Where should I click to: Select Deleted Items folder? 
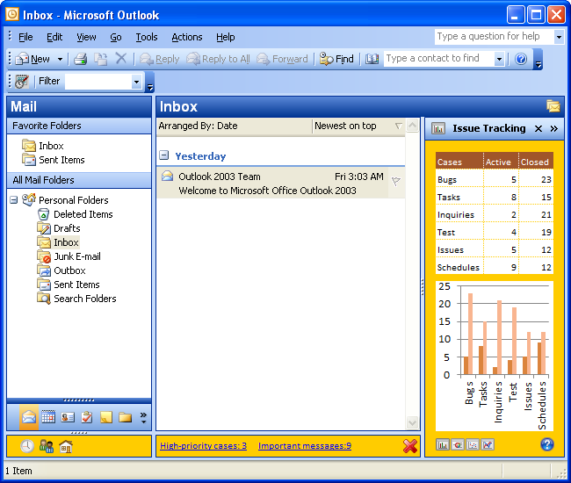(83, 214)
